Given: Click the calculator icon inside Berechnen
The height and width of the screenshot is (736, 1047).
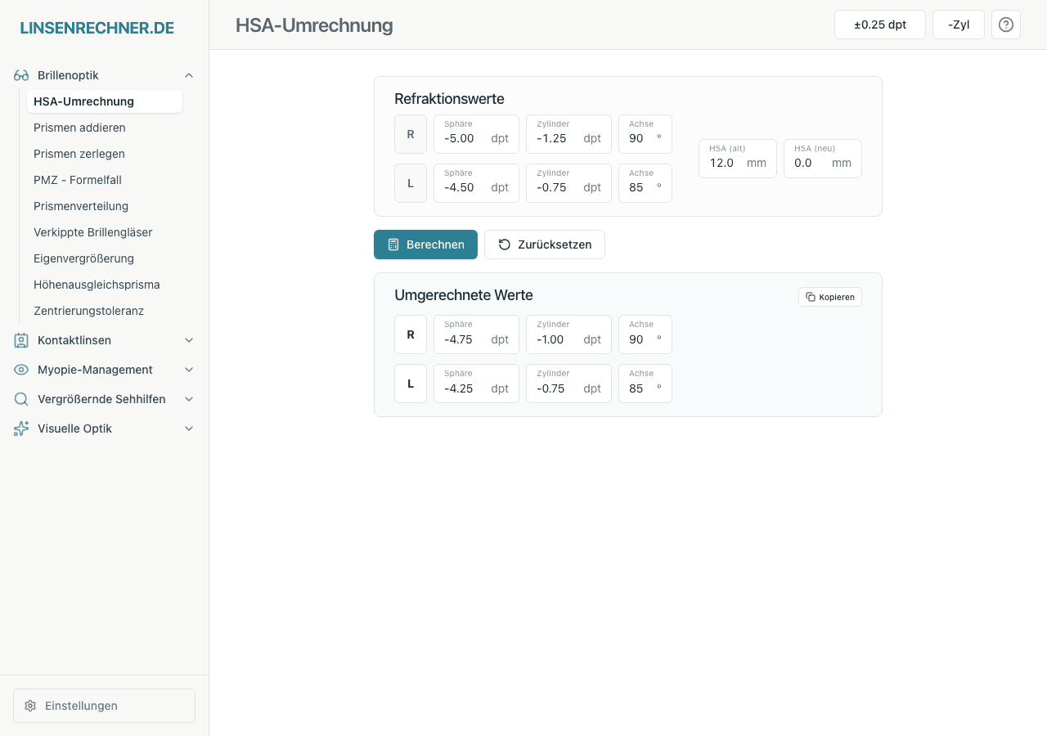Looking at the screenshot, I should 394,244.
